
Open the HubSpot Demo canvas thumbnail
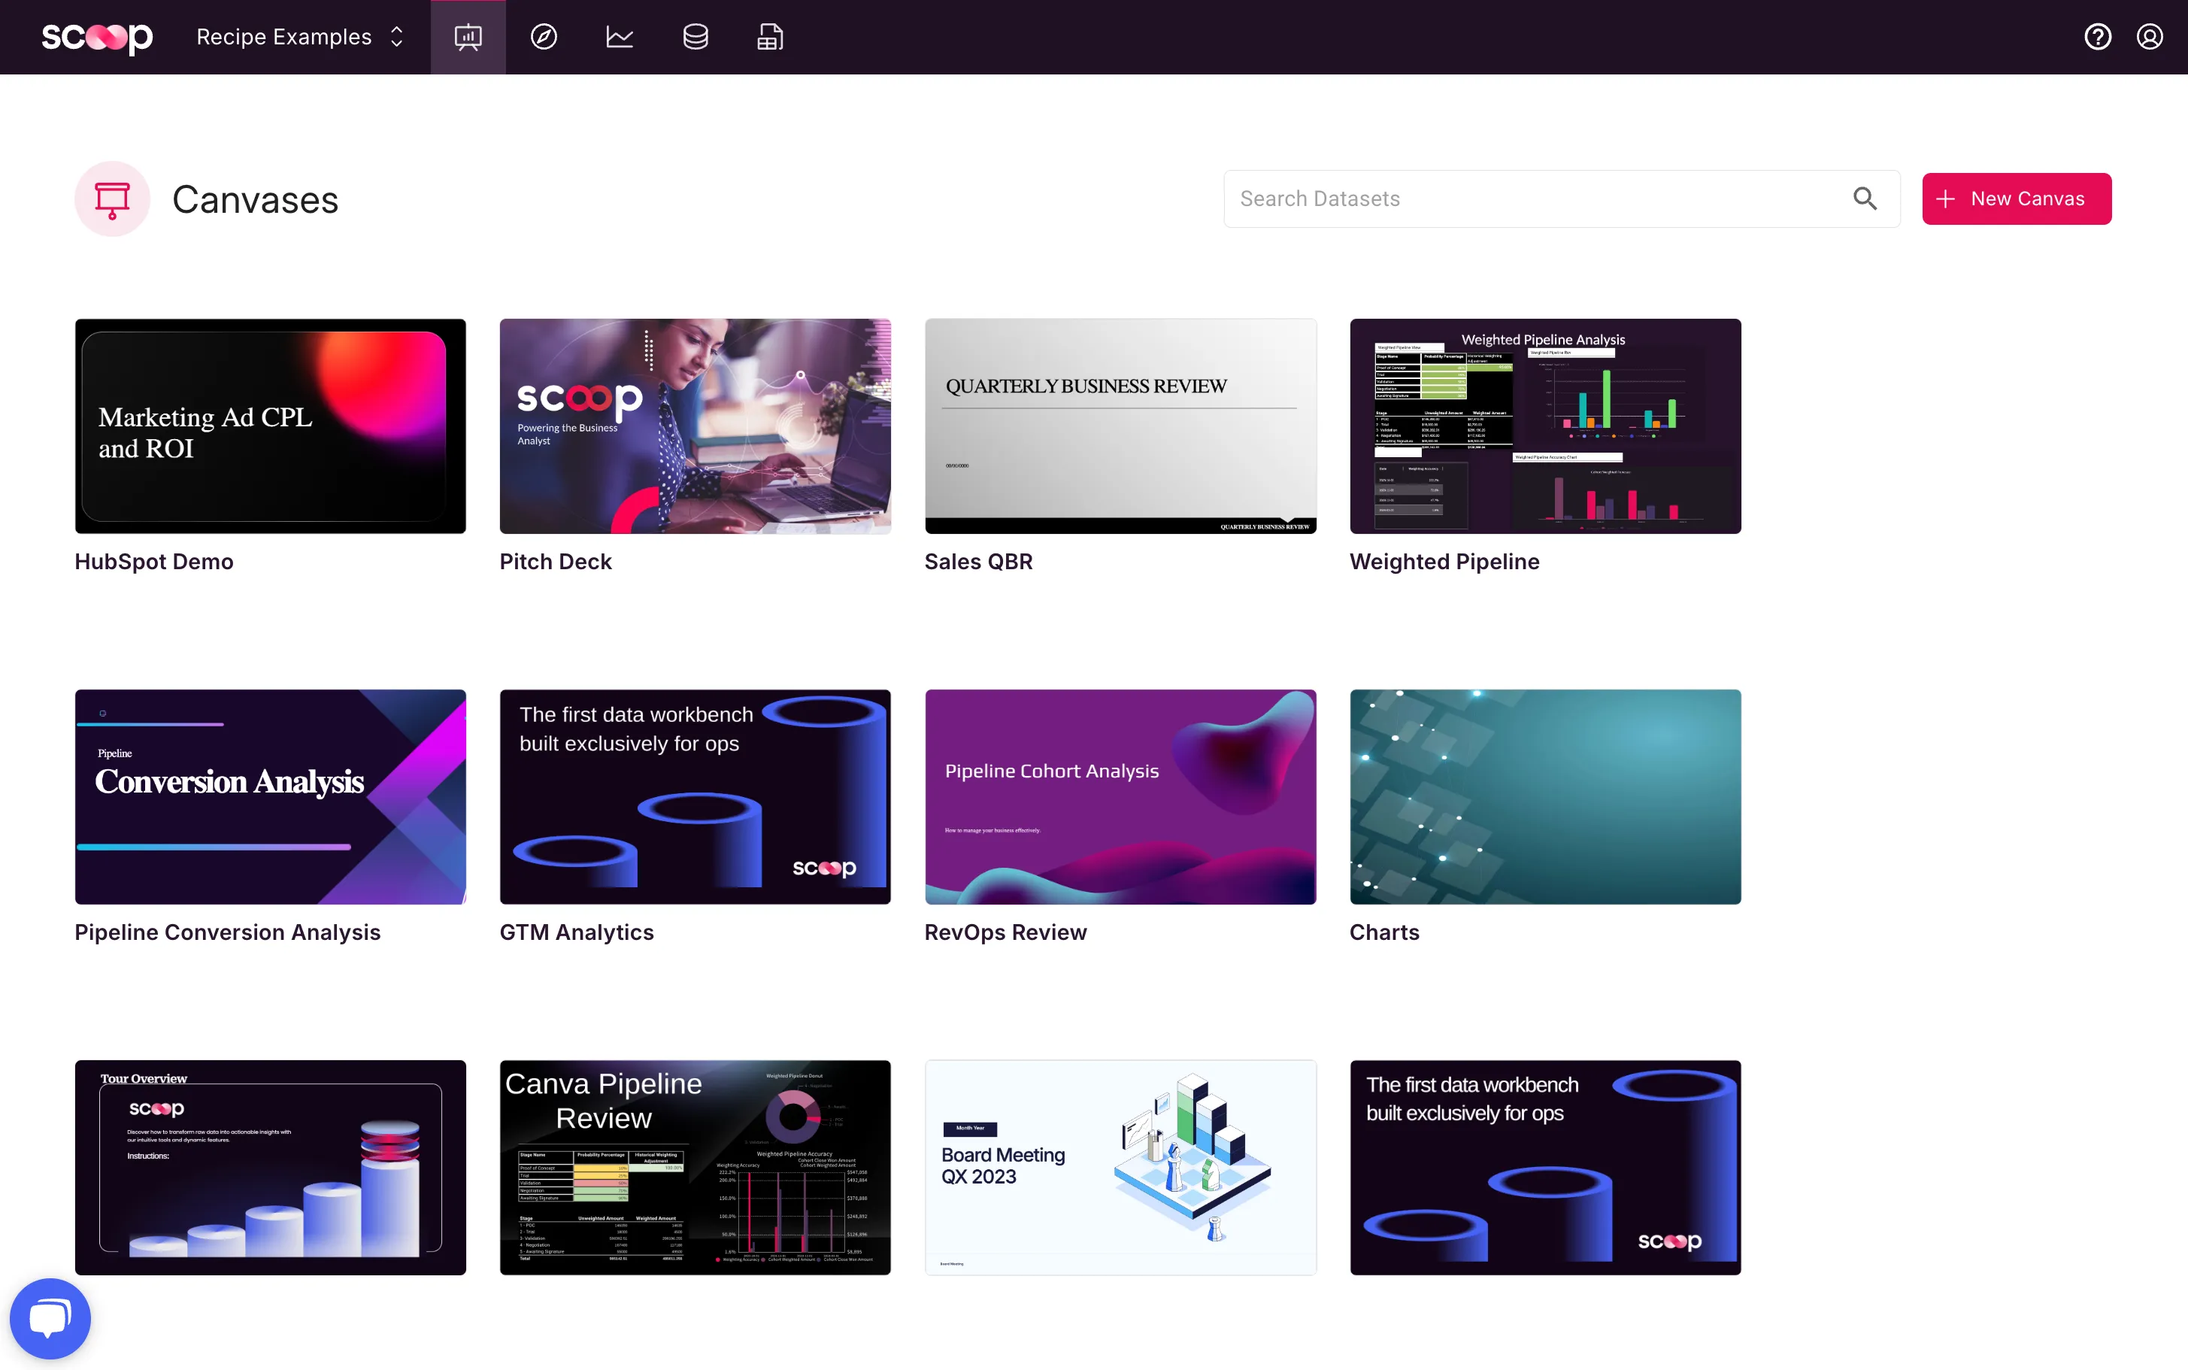(x=270, y=426)
